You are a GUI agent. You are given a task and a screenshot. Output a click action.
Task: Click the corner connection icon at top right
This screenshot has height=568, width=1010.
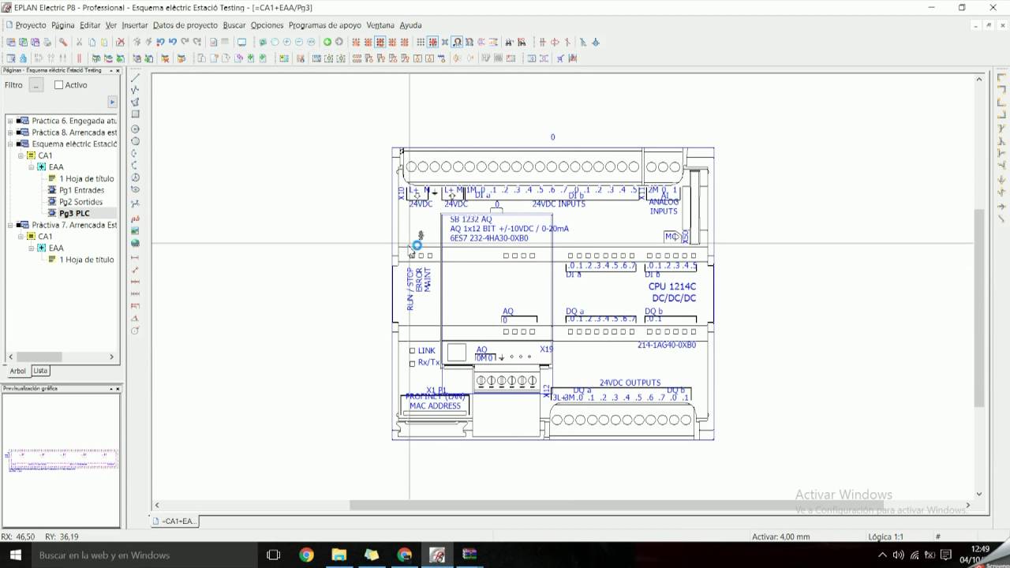[x=1001, y=77]
